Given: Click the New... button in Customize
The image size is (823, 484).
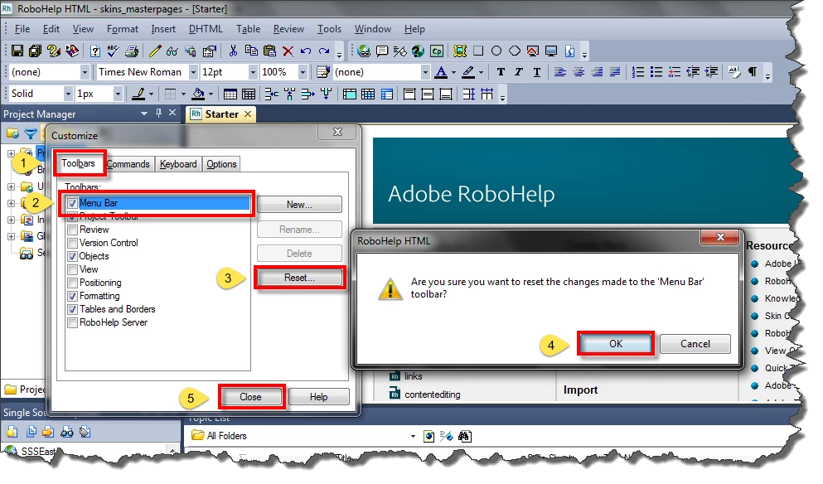Looking at the screenshot, I should pyautogui.click(x=299, y=205).
